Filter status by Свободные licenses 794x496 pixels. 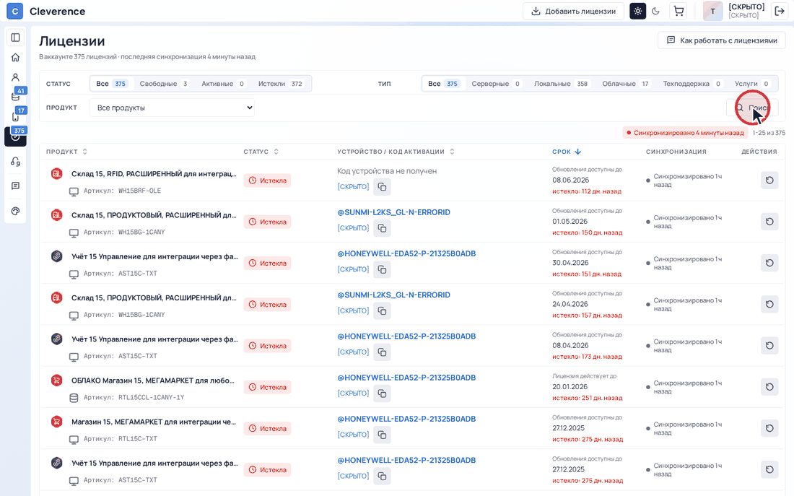164,84
